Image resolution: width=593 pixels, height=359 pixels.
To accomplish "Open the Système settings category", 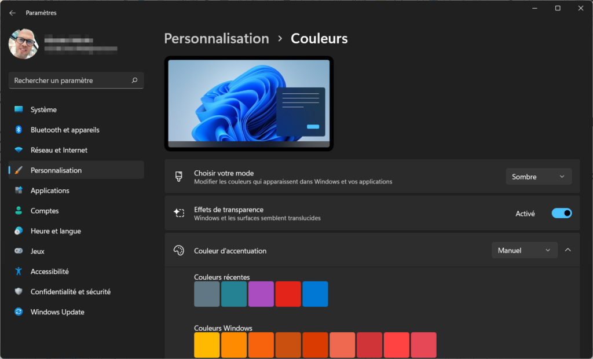I will click(x=76, y=109).
